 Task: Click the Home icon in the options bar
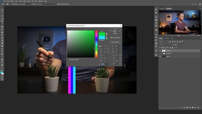tap(3, 4)
